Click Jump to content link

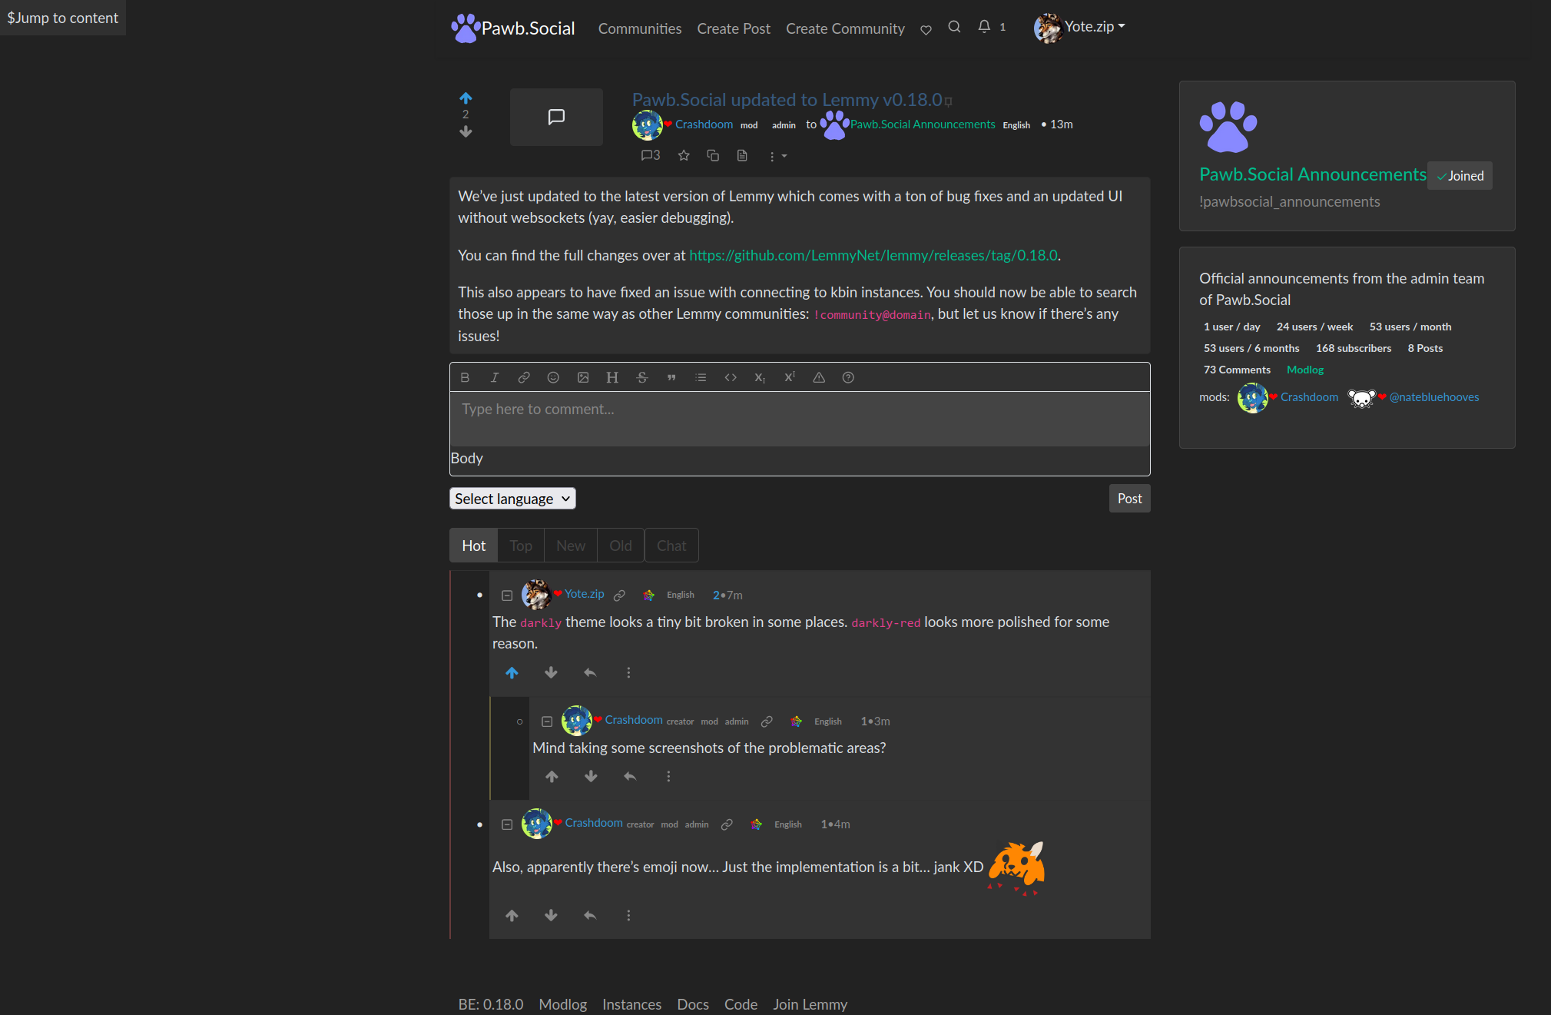pyautogui.click(x=63, y=18)
